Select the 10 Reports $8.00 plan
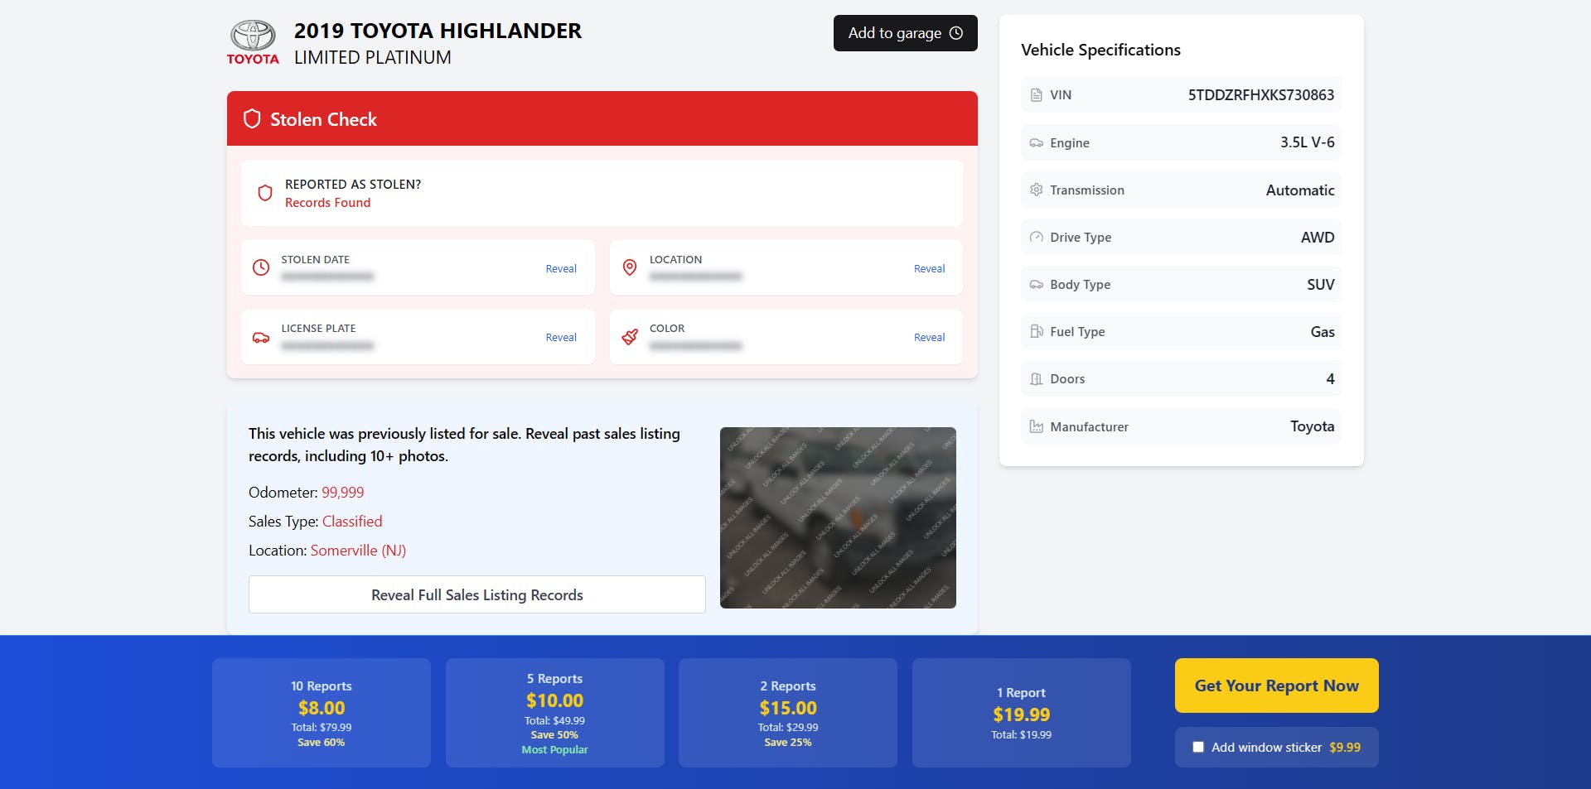This screenshot has height=789, width=1591. tap(322, 713)
